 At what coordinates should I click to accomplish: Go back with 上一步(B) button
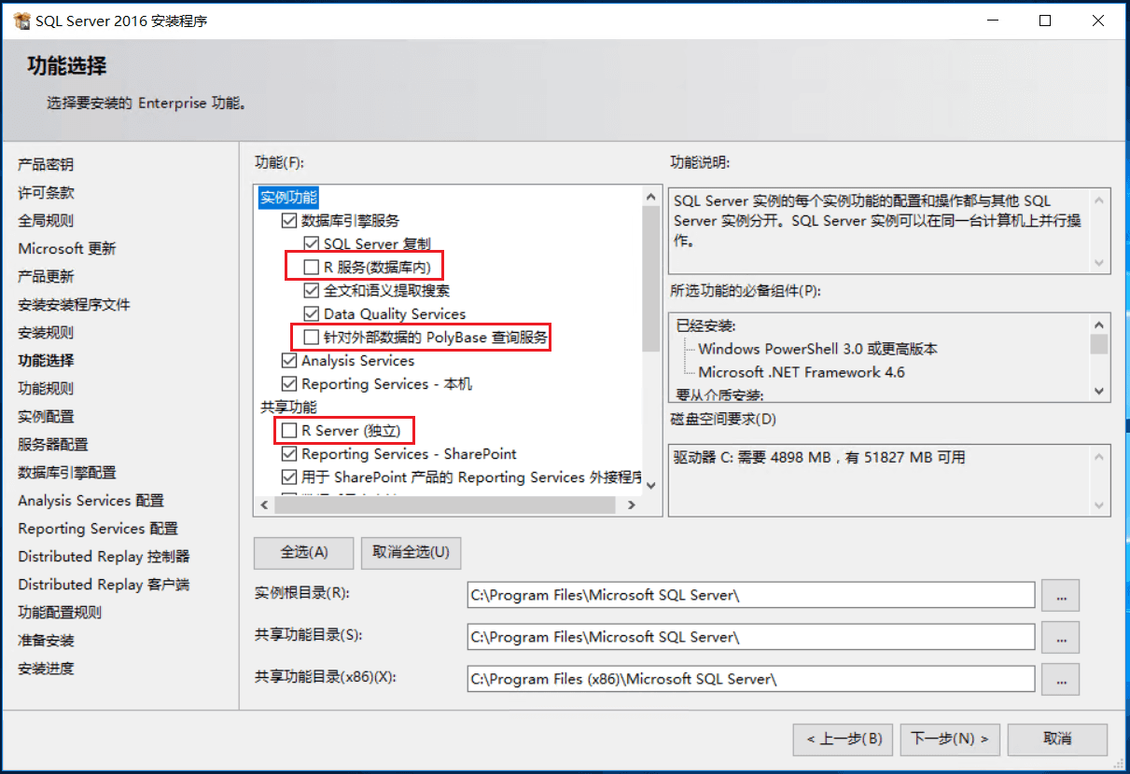844,739
